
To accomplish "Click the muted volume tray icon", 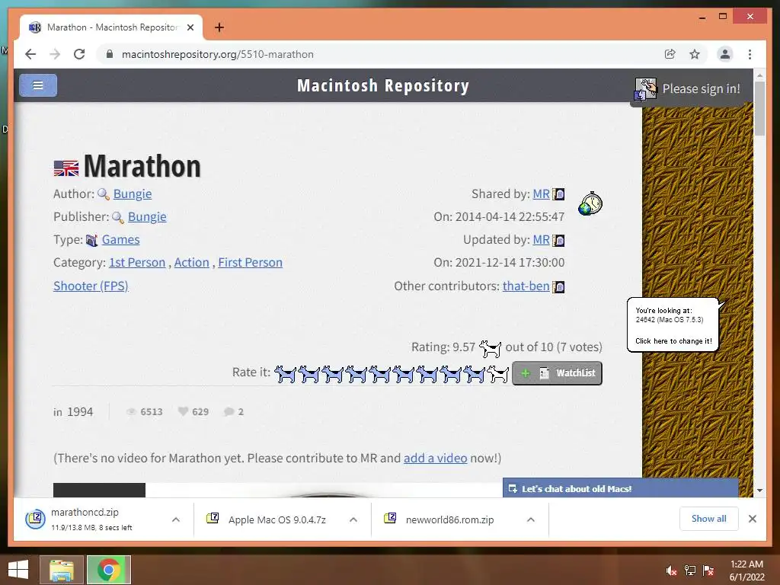I will tap(672, 571).
